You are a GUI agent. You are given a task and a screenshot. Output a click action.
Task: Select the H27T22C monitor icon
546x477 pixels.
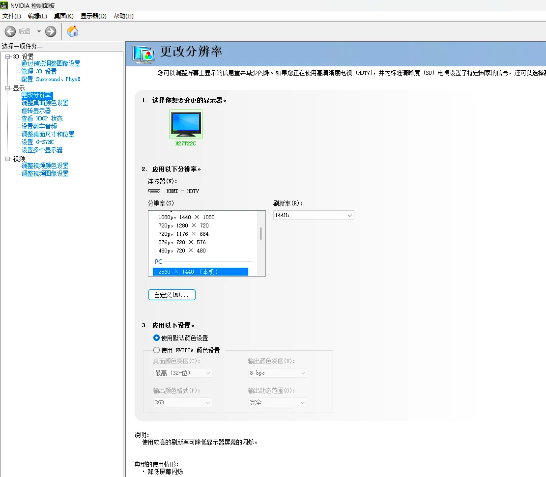tap(186, 124)
